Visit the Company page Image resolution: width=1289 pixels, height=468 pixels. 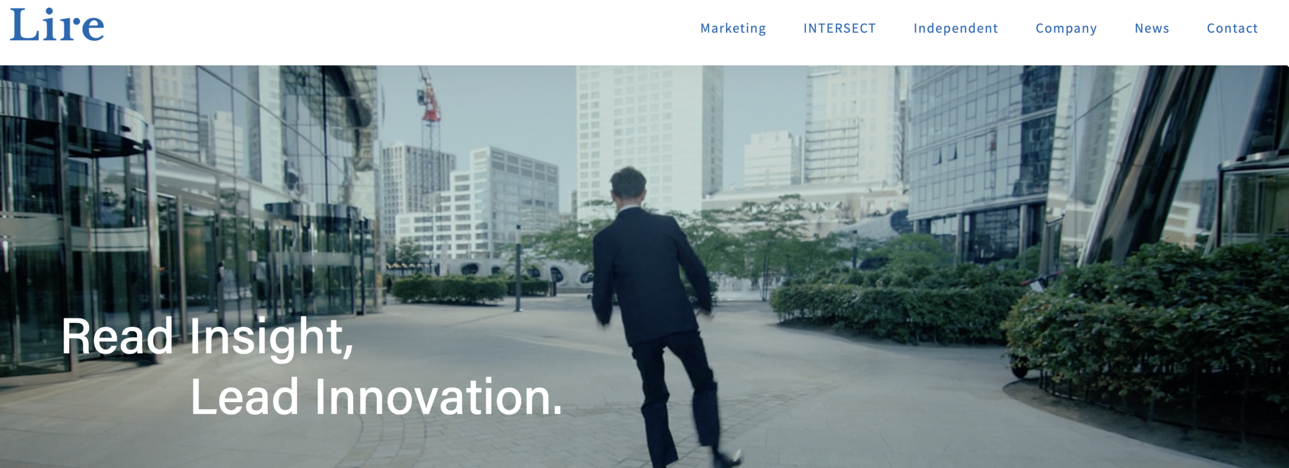click(x=1066, y=28)
